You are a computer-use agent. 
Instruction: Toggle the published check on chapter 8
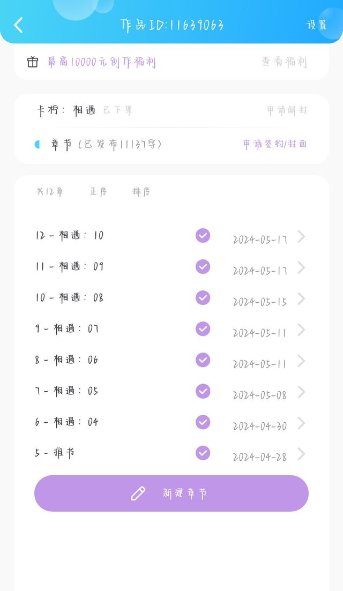click(x=203, y=360)
